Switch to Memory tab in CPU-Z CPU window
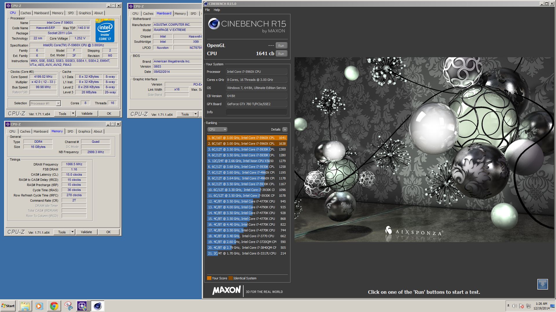Image resolution: width=556 pixels, height=312 pixels. click(58, 13)
